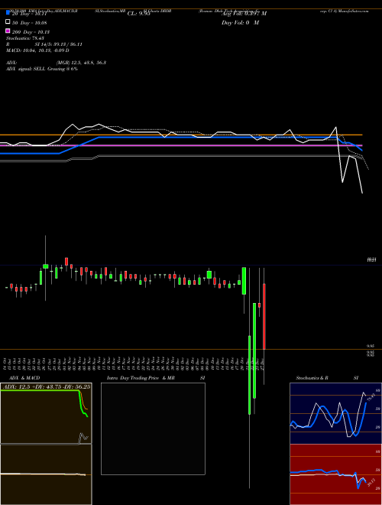Click inside the empty intraday price chart box
The height and width of the screenshot is (505, 382).
click(153, 428)
